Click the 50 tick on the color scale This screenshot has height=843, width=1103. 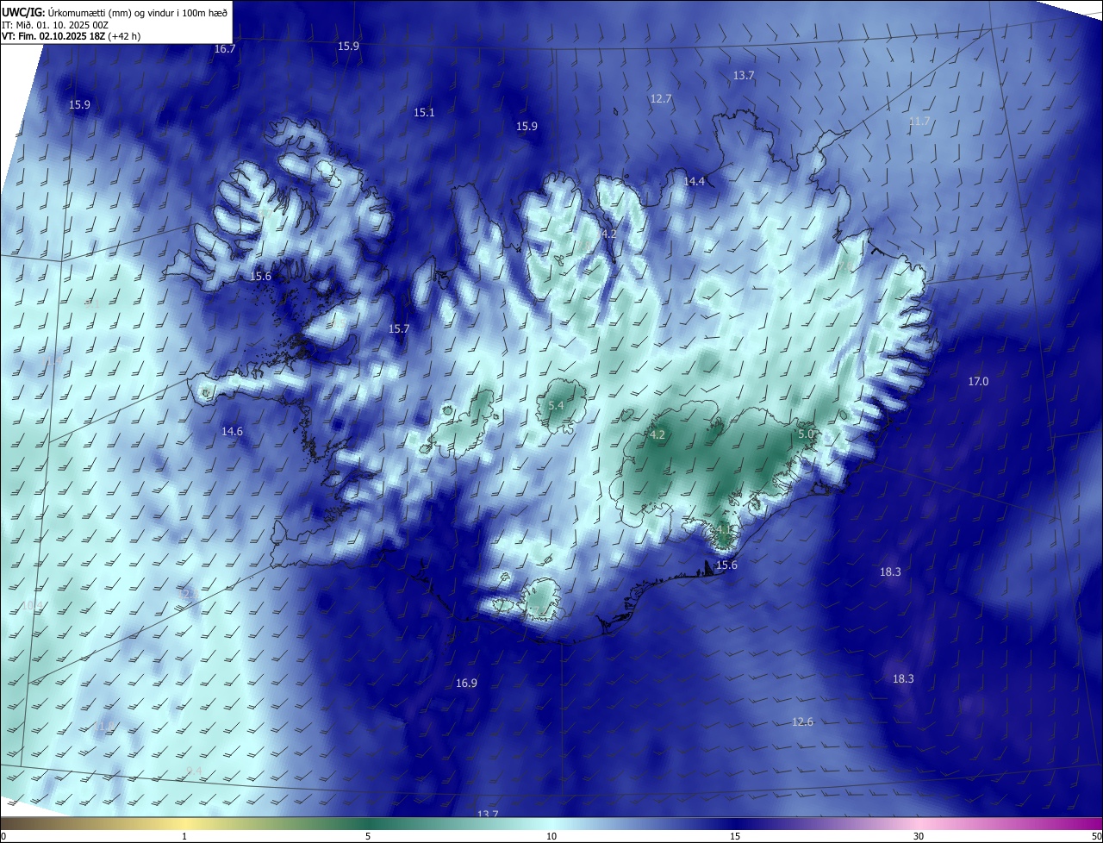[x=1097, y=837]
